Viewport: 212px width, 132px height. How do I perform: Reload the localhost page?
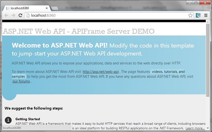pyautogui.click(x=20, y=15)
